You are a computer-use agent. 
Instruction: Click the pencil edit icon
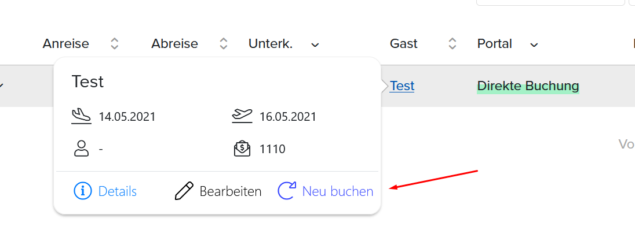[x=184, y=191]
